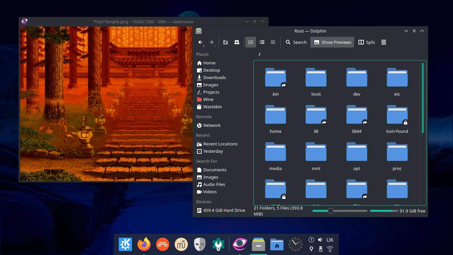Open forward button history dropdown arrow

pyautogui.click(x=215, y=46)
